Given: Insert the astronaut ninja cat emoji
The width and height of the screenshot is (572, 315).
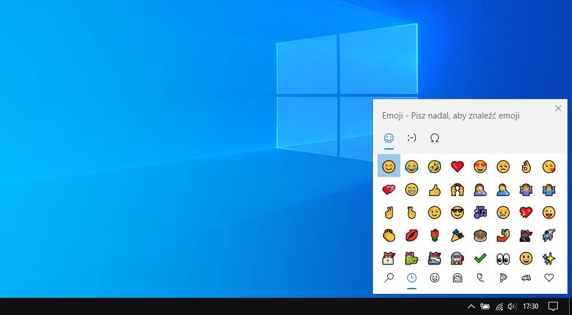Looking at the screenshot, I should coord(458,258).
